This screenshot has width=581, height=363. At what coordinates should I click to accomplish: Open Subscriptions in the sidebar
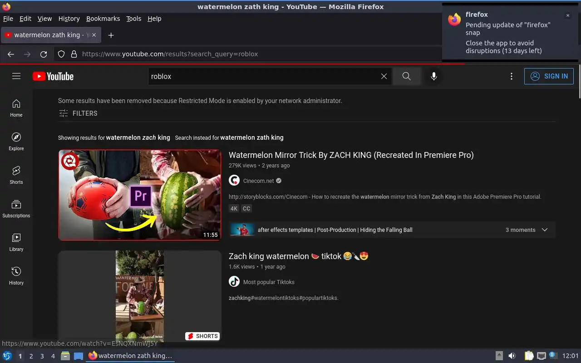tap(16, 209)
